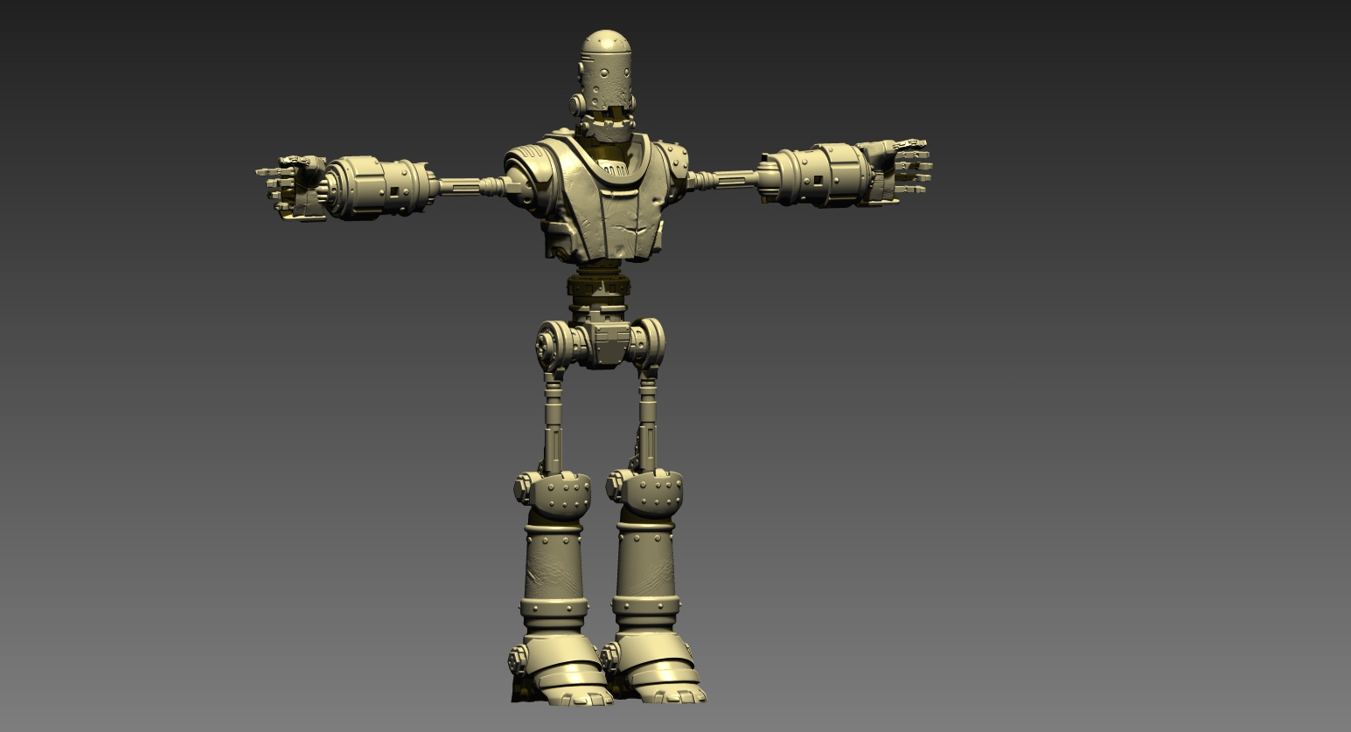Select the pointing hand on the left side
The image size is (1351, 732).
(291, 187)
